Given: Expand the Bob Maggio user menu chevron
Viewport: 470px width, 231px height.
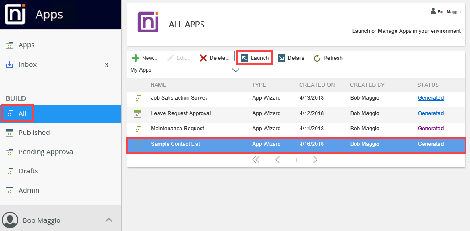Looking at the screenshot, I should (x=109, y=220).
